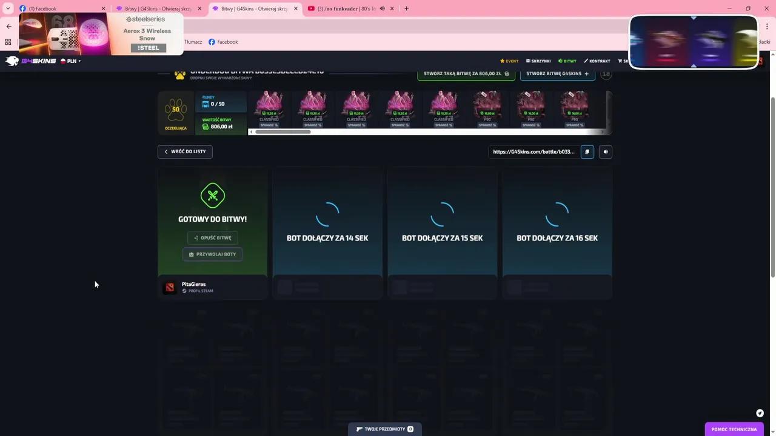Click Stwórz bitwę G4Skins button

(557, 74)
